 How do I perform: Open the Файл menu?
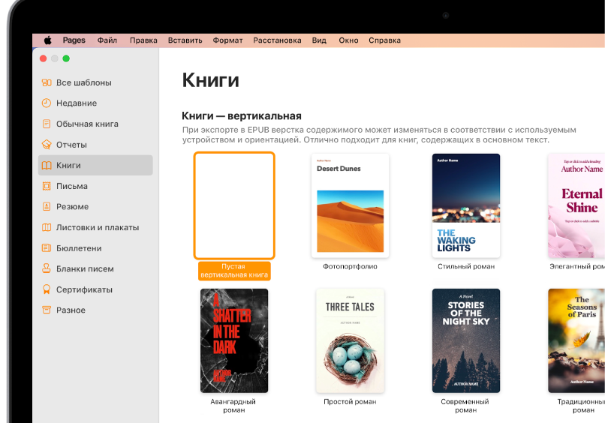click(x=107, y=40)
